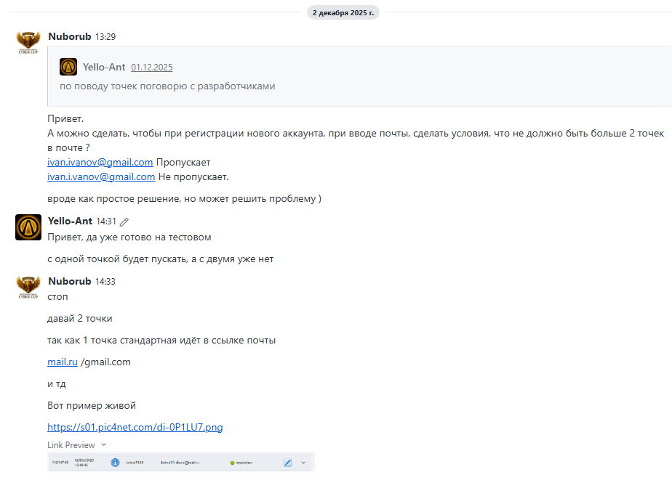Open the s01.pic4net.com image link
672x480 pixels.
135,427
